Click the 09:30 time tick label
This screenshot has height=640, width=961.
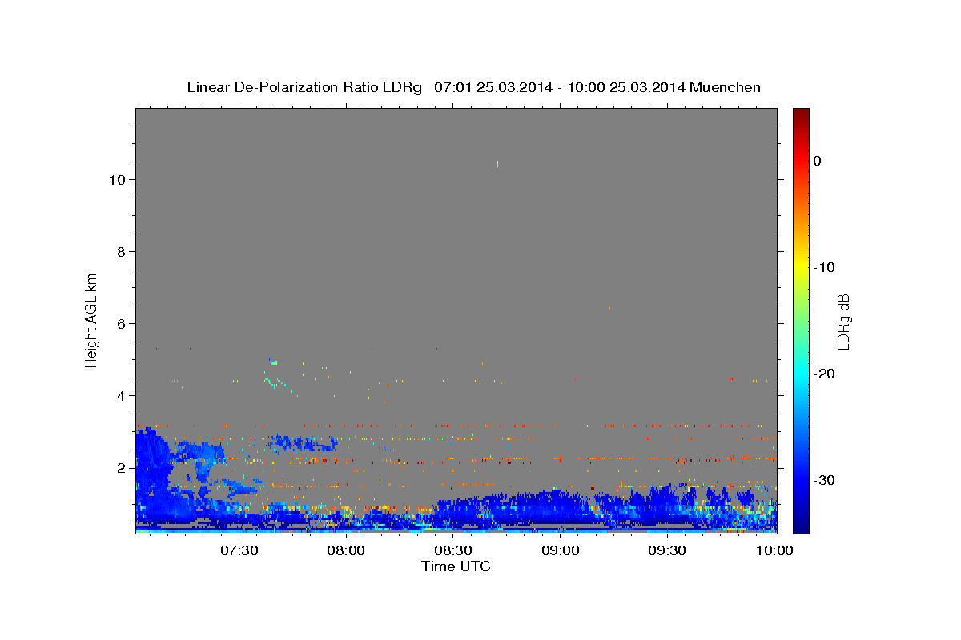click(x=668, y=550)
